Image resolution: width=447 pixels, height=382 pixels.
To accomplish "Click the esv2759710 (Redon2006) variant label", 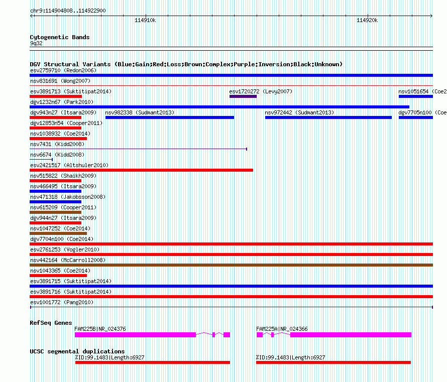I will click(x=63, y=70).
